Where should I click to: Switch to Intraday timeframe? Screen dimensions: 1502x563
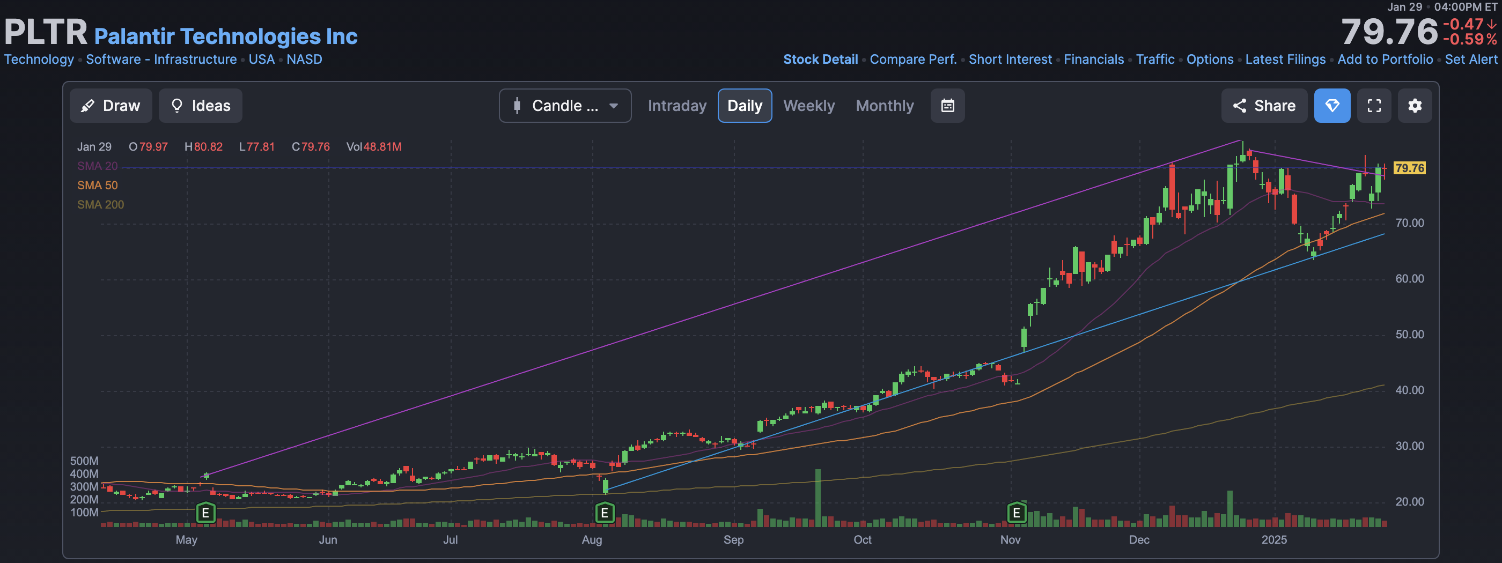tap(677, 106)
